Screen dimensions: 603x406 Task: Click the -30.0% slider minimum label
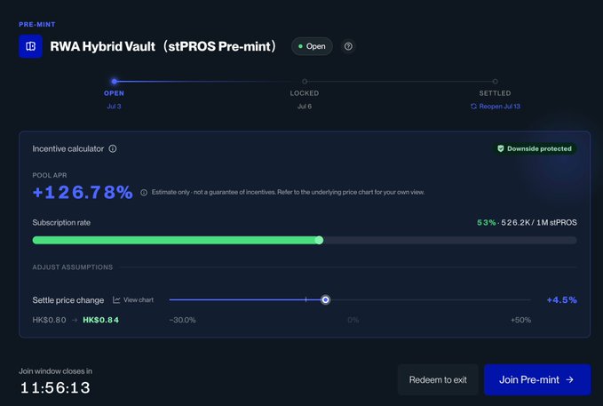182,320
